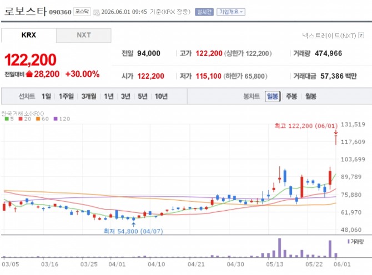Click the 거래량 474,966 value

click(328, 53)
